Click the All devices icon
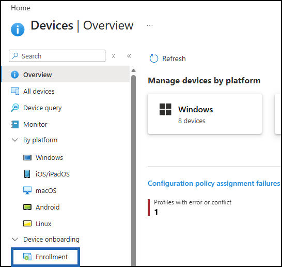The width and height of the screenshot is (282, 267). (x=15, y=91)
